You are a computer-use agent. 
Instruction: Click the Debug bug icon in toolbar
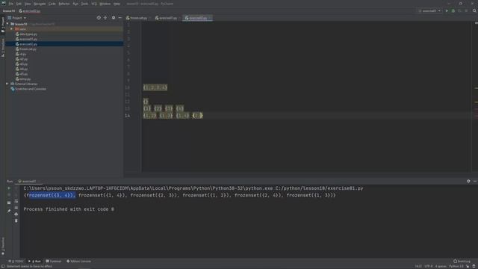(453, 10)
